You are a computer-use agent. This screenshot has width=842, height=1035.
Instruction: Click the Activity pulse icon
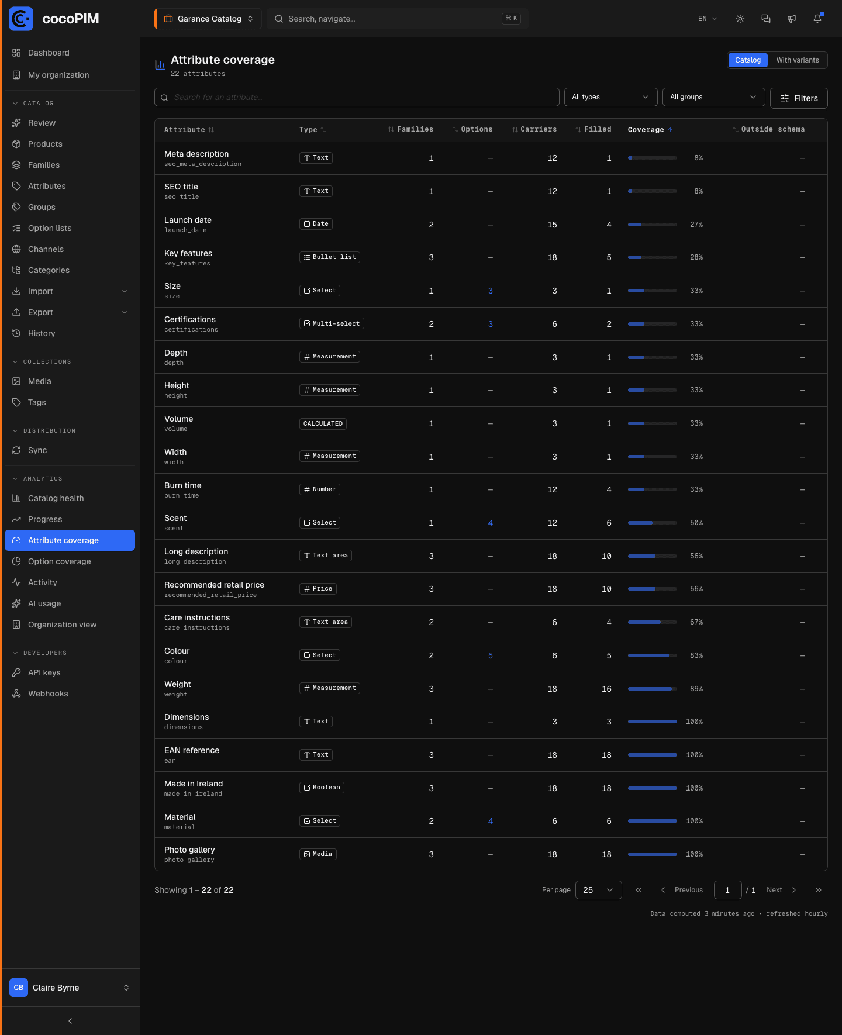[x=16, y=582]
